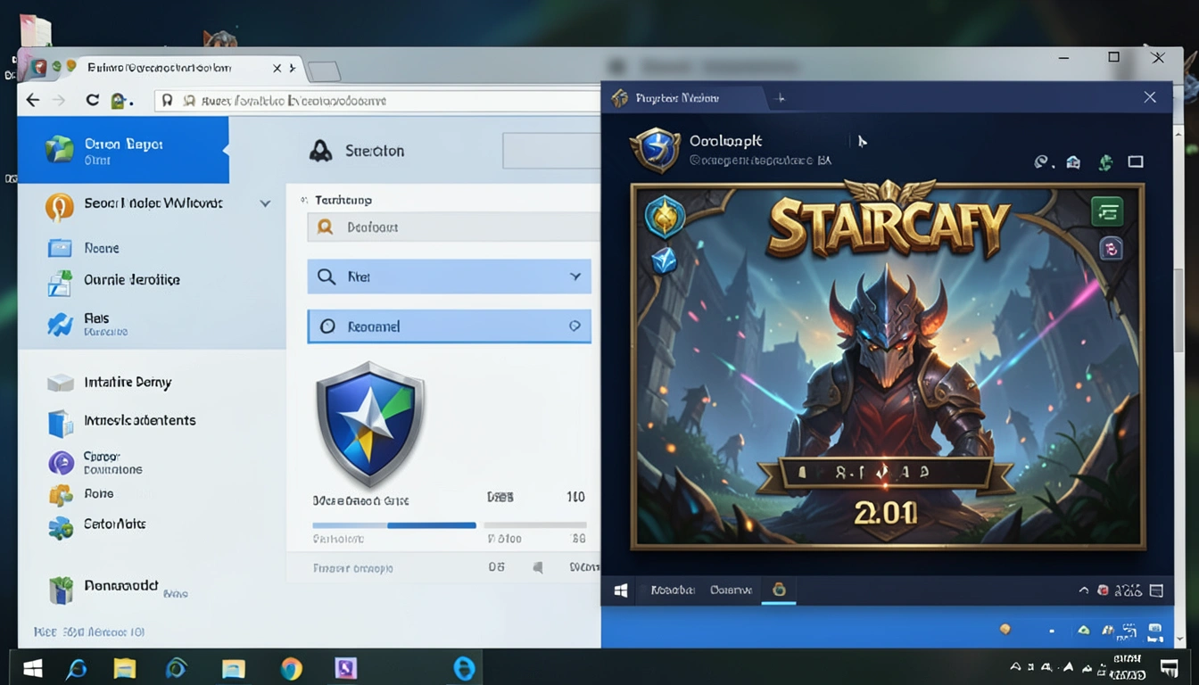
Task: Click the blue gem icon on game artwork
Action: 664,260
